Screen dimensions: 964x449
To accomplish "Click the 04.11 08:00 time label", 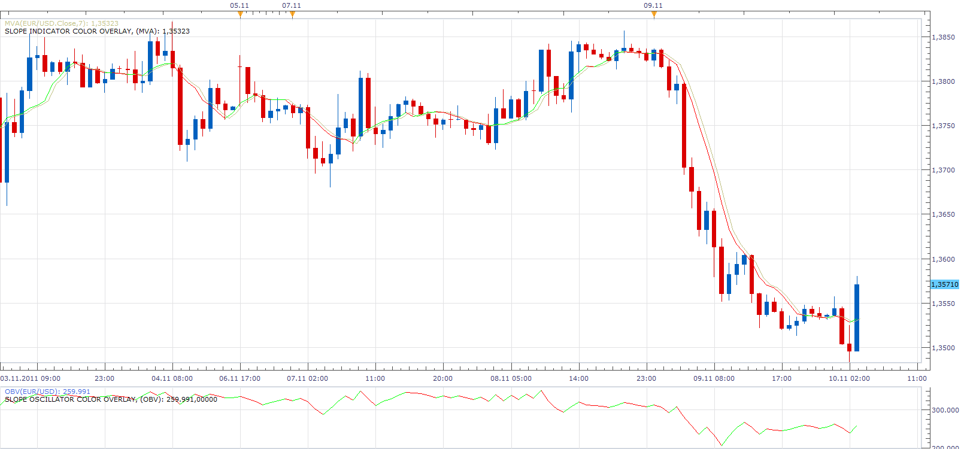I will pyautogui.click(x=172, y=378).
